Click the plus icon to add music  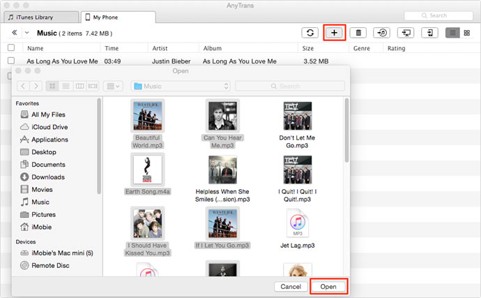pos(335,33)
